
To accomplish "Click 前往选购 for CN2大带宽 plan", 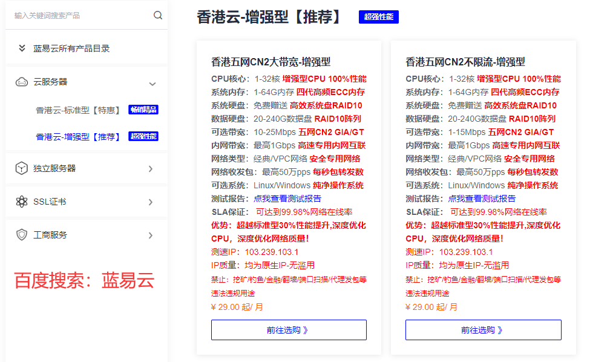I will 289,330.
